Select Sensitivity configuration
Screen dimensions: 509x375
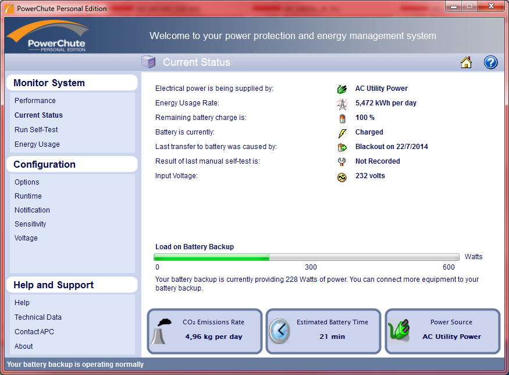coord(30,224)
